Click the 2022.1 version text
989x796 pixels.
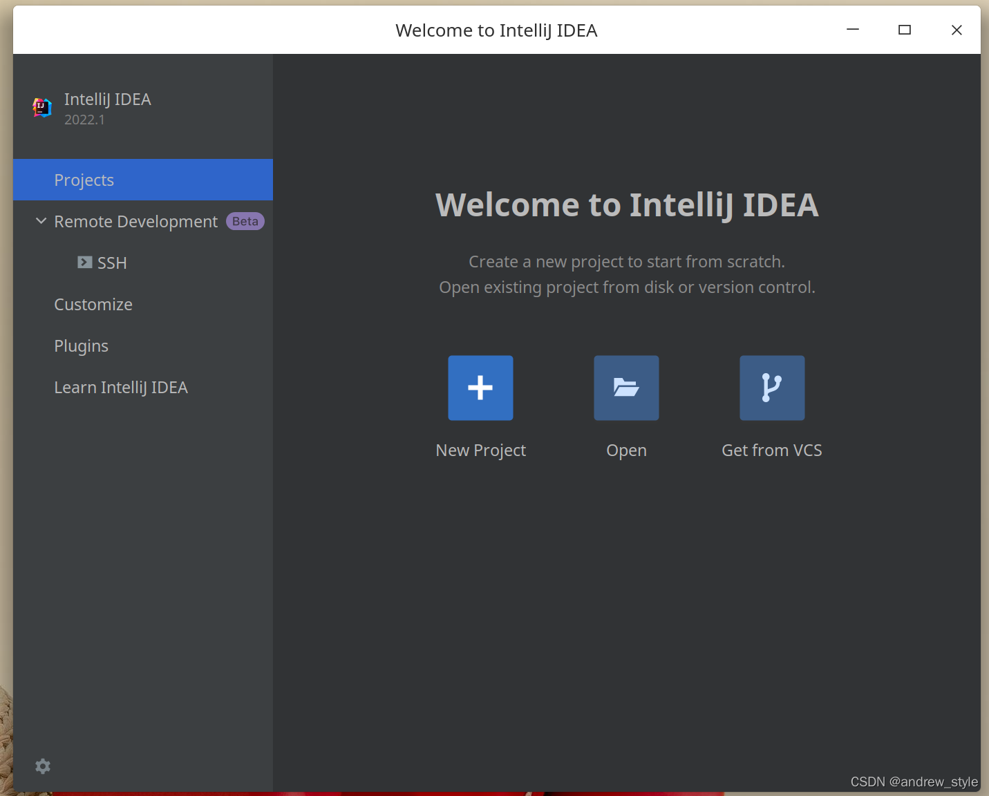click(x=84, y=120)
